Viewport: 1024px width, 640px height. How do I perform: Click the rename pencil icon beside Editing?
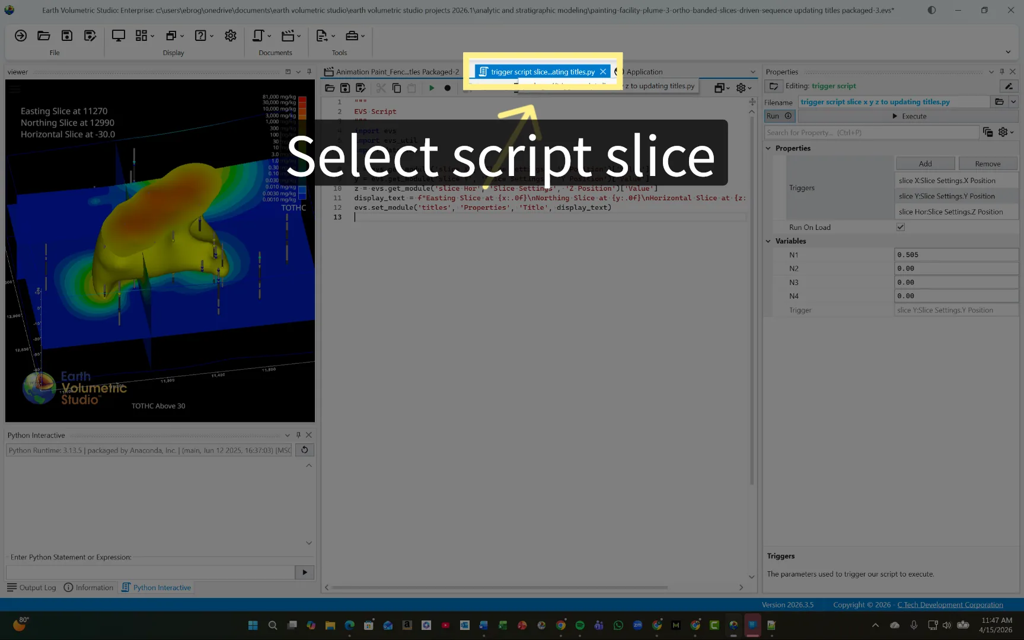(1009, 86)
